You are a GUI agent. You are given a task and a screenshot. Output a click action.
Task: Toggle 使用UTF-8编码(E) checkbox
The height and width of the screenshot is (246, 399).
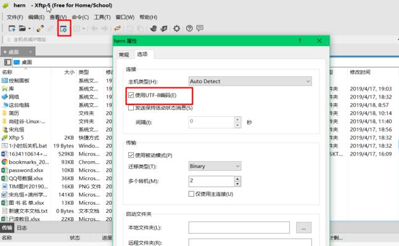(131, 95)
